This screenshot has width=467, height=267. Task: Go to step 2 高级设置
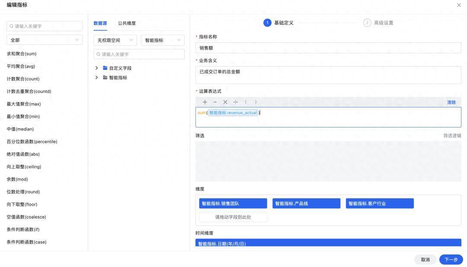coord(378,22)
